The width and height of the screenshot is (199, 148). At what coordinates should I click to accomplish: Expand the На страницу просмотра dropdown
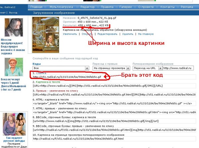pos(111,68)
